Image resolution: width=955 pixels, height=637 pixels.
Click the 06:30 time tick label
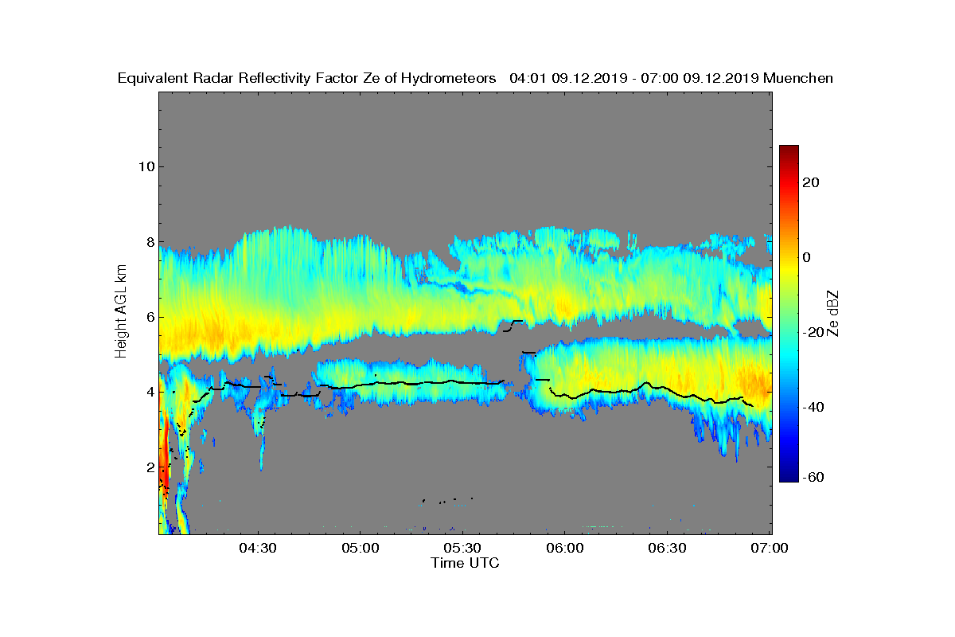668,549
